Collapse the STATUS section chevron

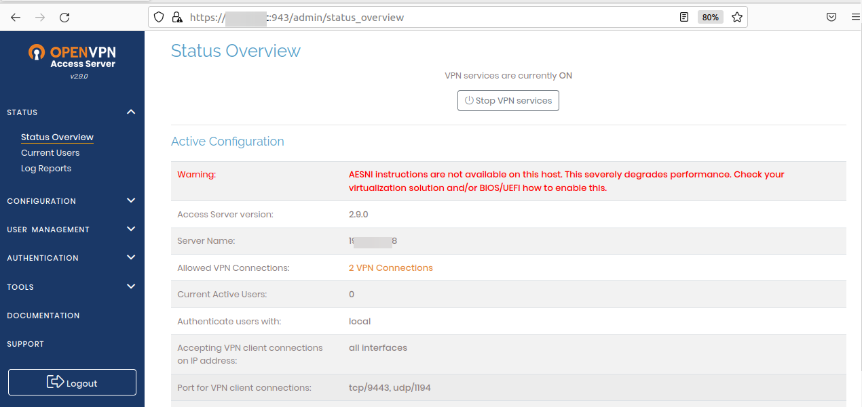coord(131,112)
